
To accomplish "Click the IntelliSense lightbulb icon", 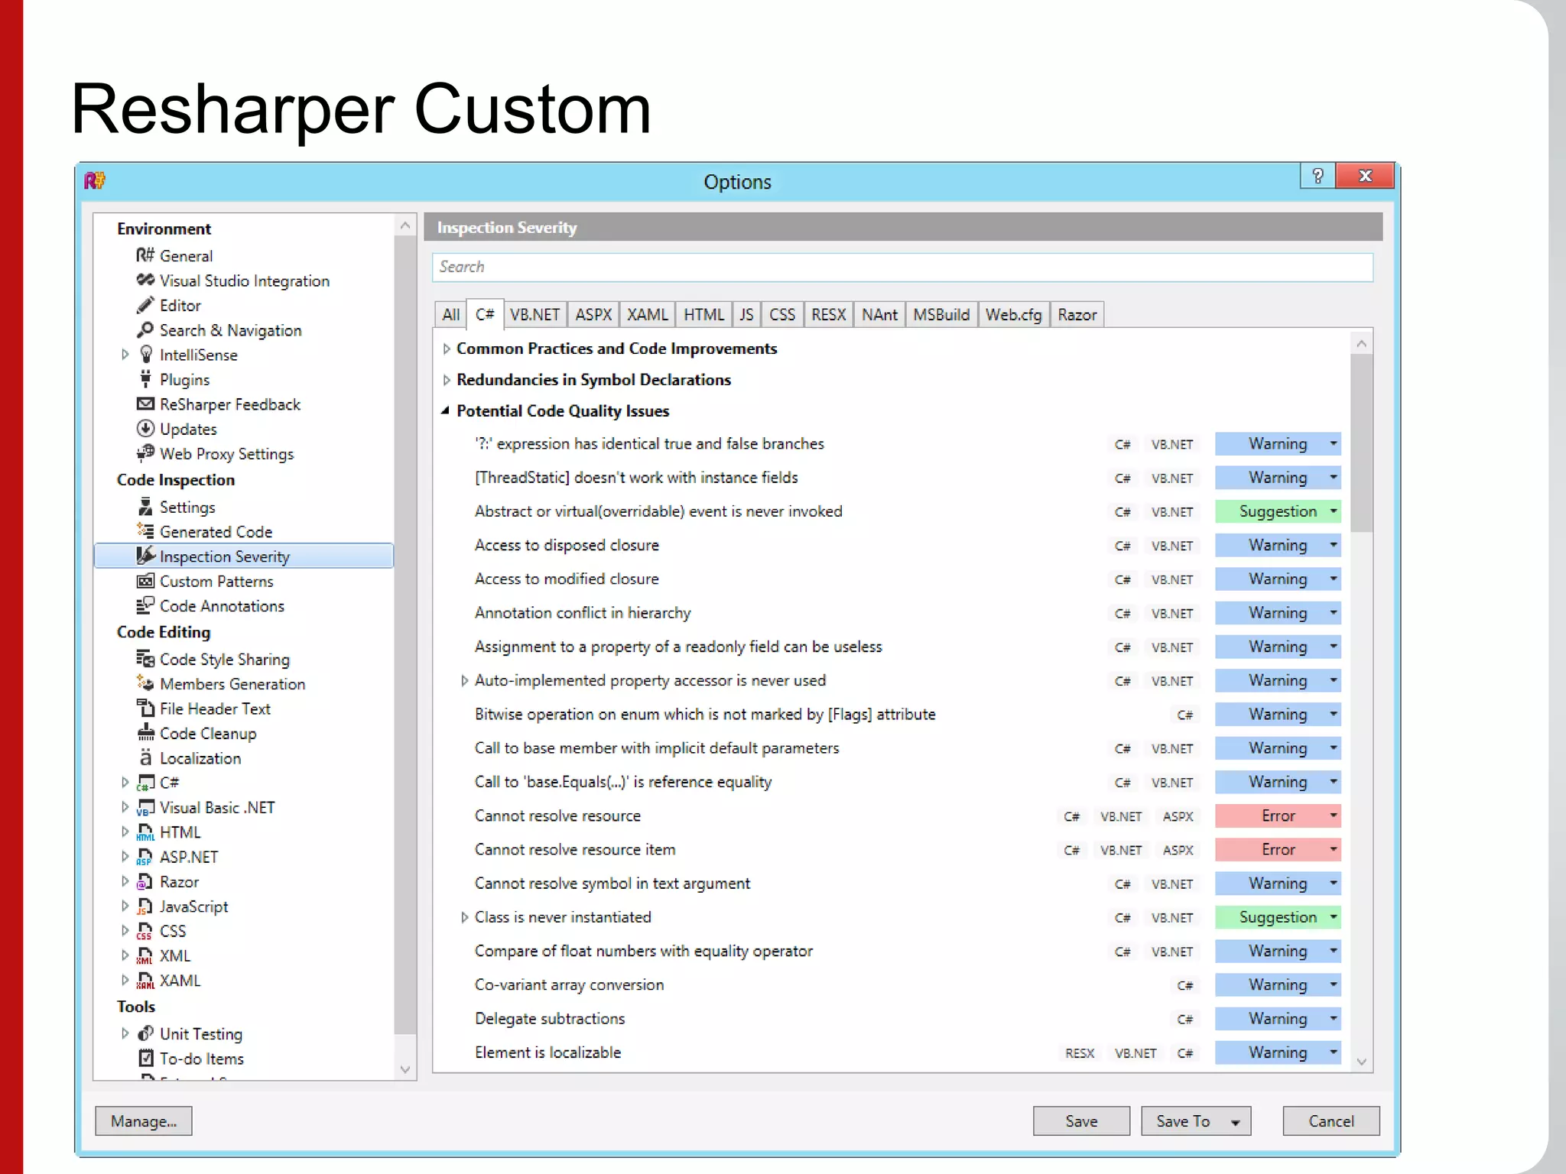I will click(x=146, y=354).
